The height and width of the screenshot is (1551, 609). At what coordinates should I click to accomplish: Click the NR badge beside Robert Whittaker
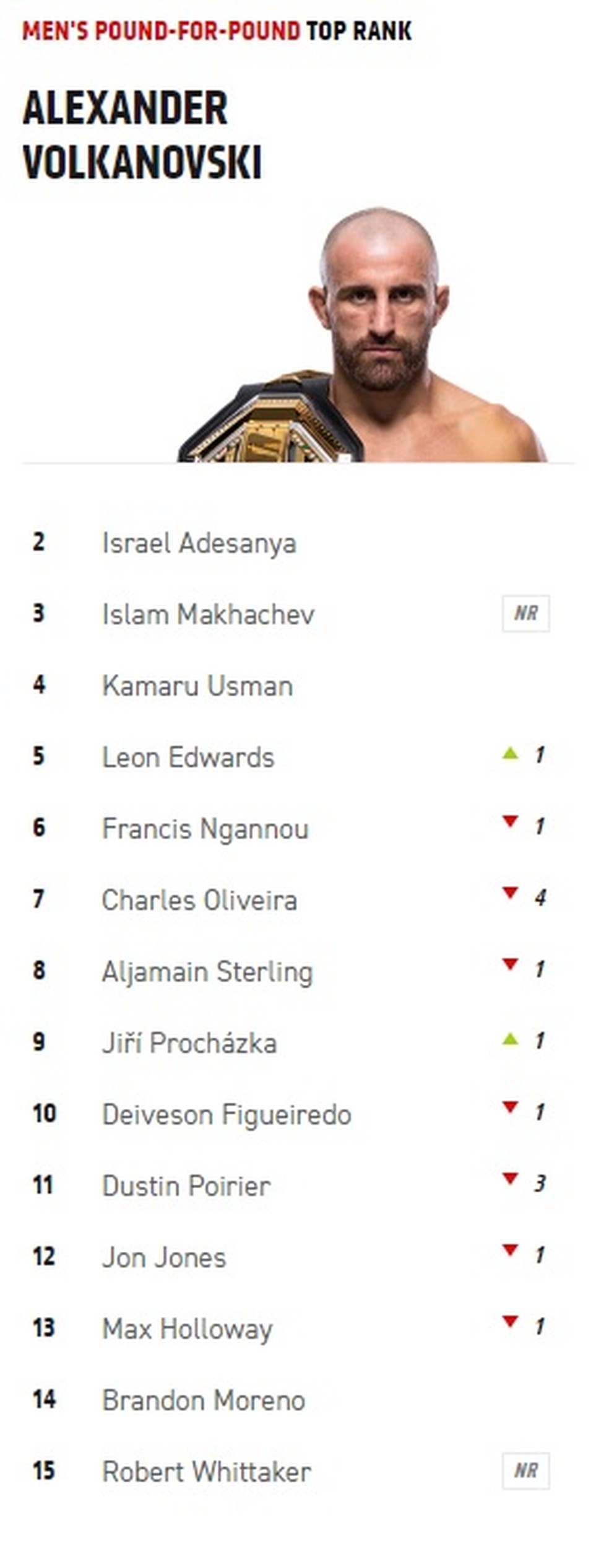pyautogui.click(x=525, y=1470)
